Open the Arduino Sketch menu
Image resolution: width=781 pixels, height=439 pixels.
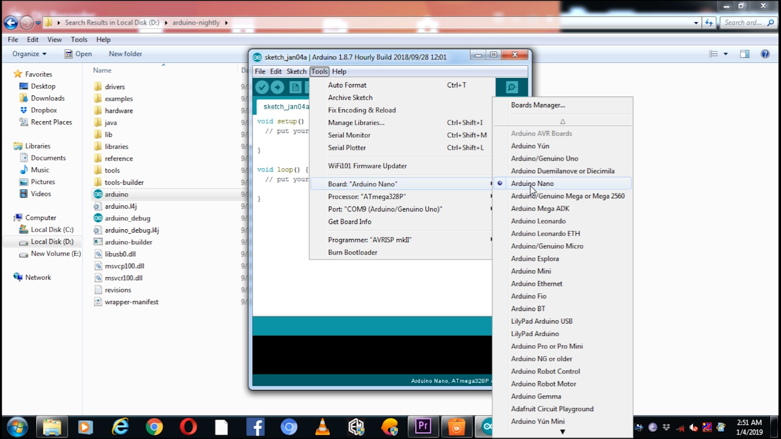tap(296, 71)
